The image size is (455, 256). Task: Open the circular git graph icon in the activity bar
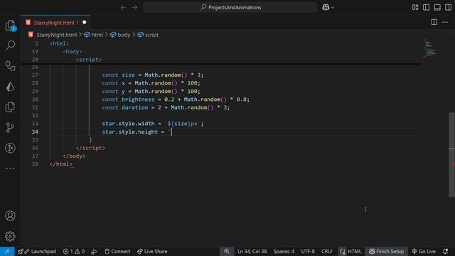(10, 148)
